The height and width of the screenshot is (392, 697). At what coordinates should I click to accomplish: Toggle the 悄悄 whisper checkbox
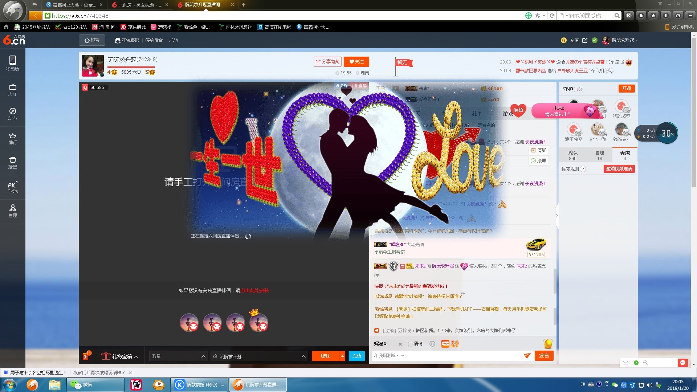(410, 344)
